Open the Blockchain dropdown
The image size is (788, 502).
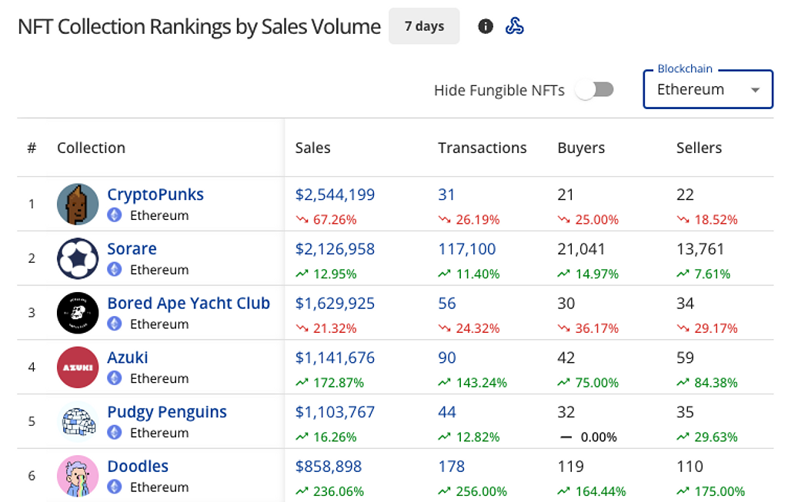tap(707, 90)
